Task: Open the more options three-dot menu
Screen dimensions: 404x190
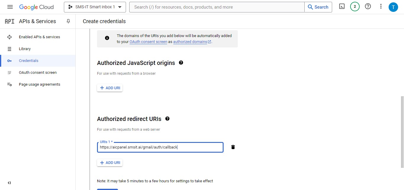Action: 381,6
